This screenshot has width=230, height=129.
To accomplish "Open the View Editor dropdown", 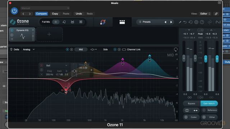I will pos(205,14).
